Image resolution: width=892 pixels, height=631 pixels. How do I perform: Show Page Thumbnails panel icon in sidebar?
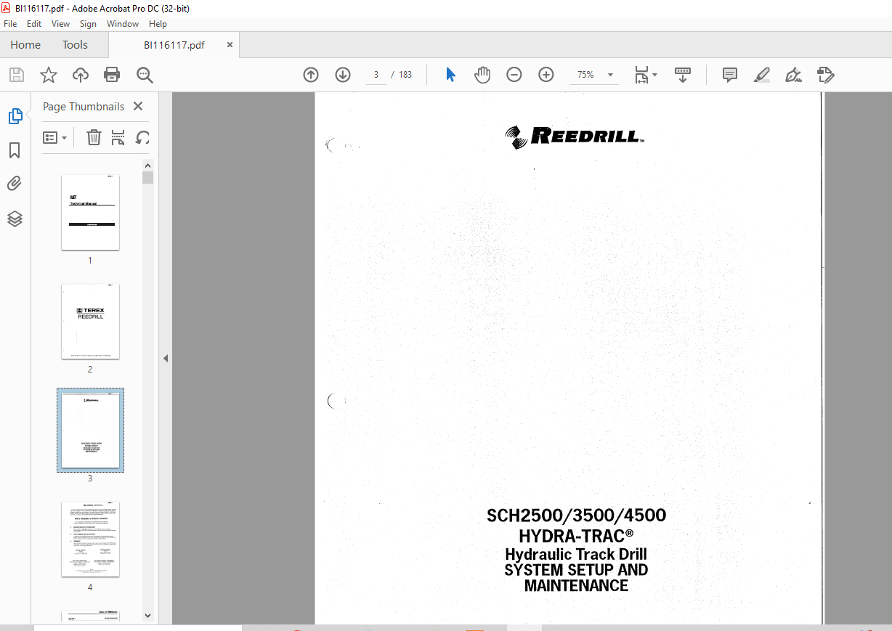(x=15, y=116)
